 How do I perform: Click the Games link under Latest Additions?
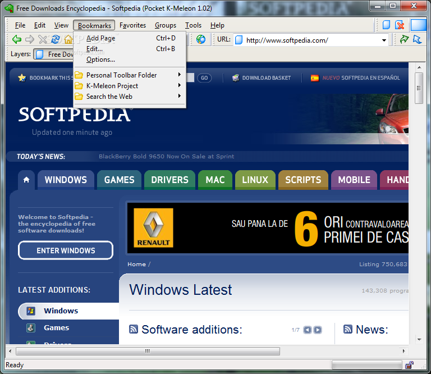tap(56, 328)
